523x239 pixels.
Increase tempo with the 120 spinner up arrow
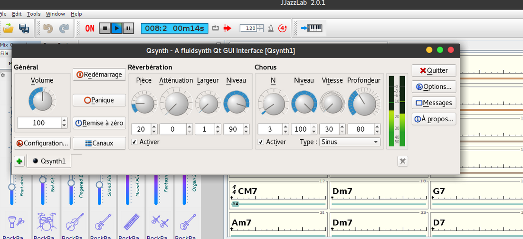260,26
